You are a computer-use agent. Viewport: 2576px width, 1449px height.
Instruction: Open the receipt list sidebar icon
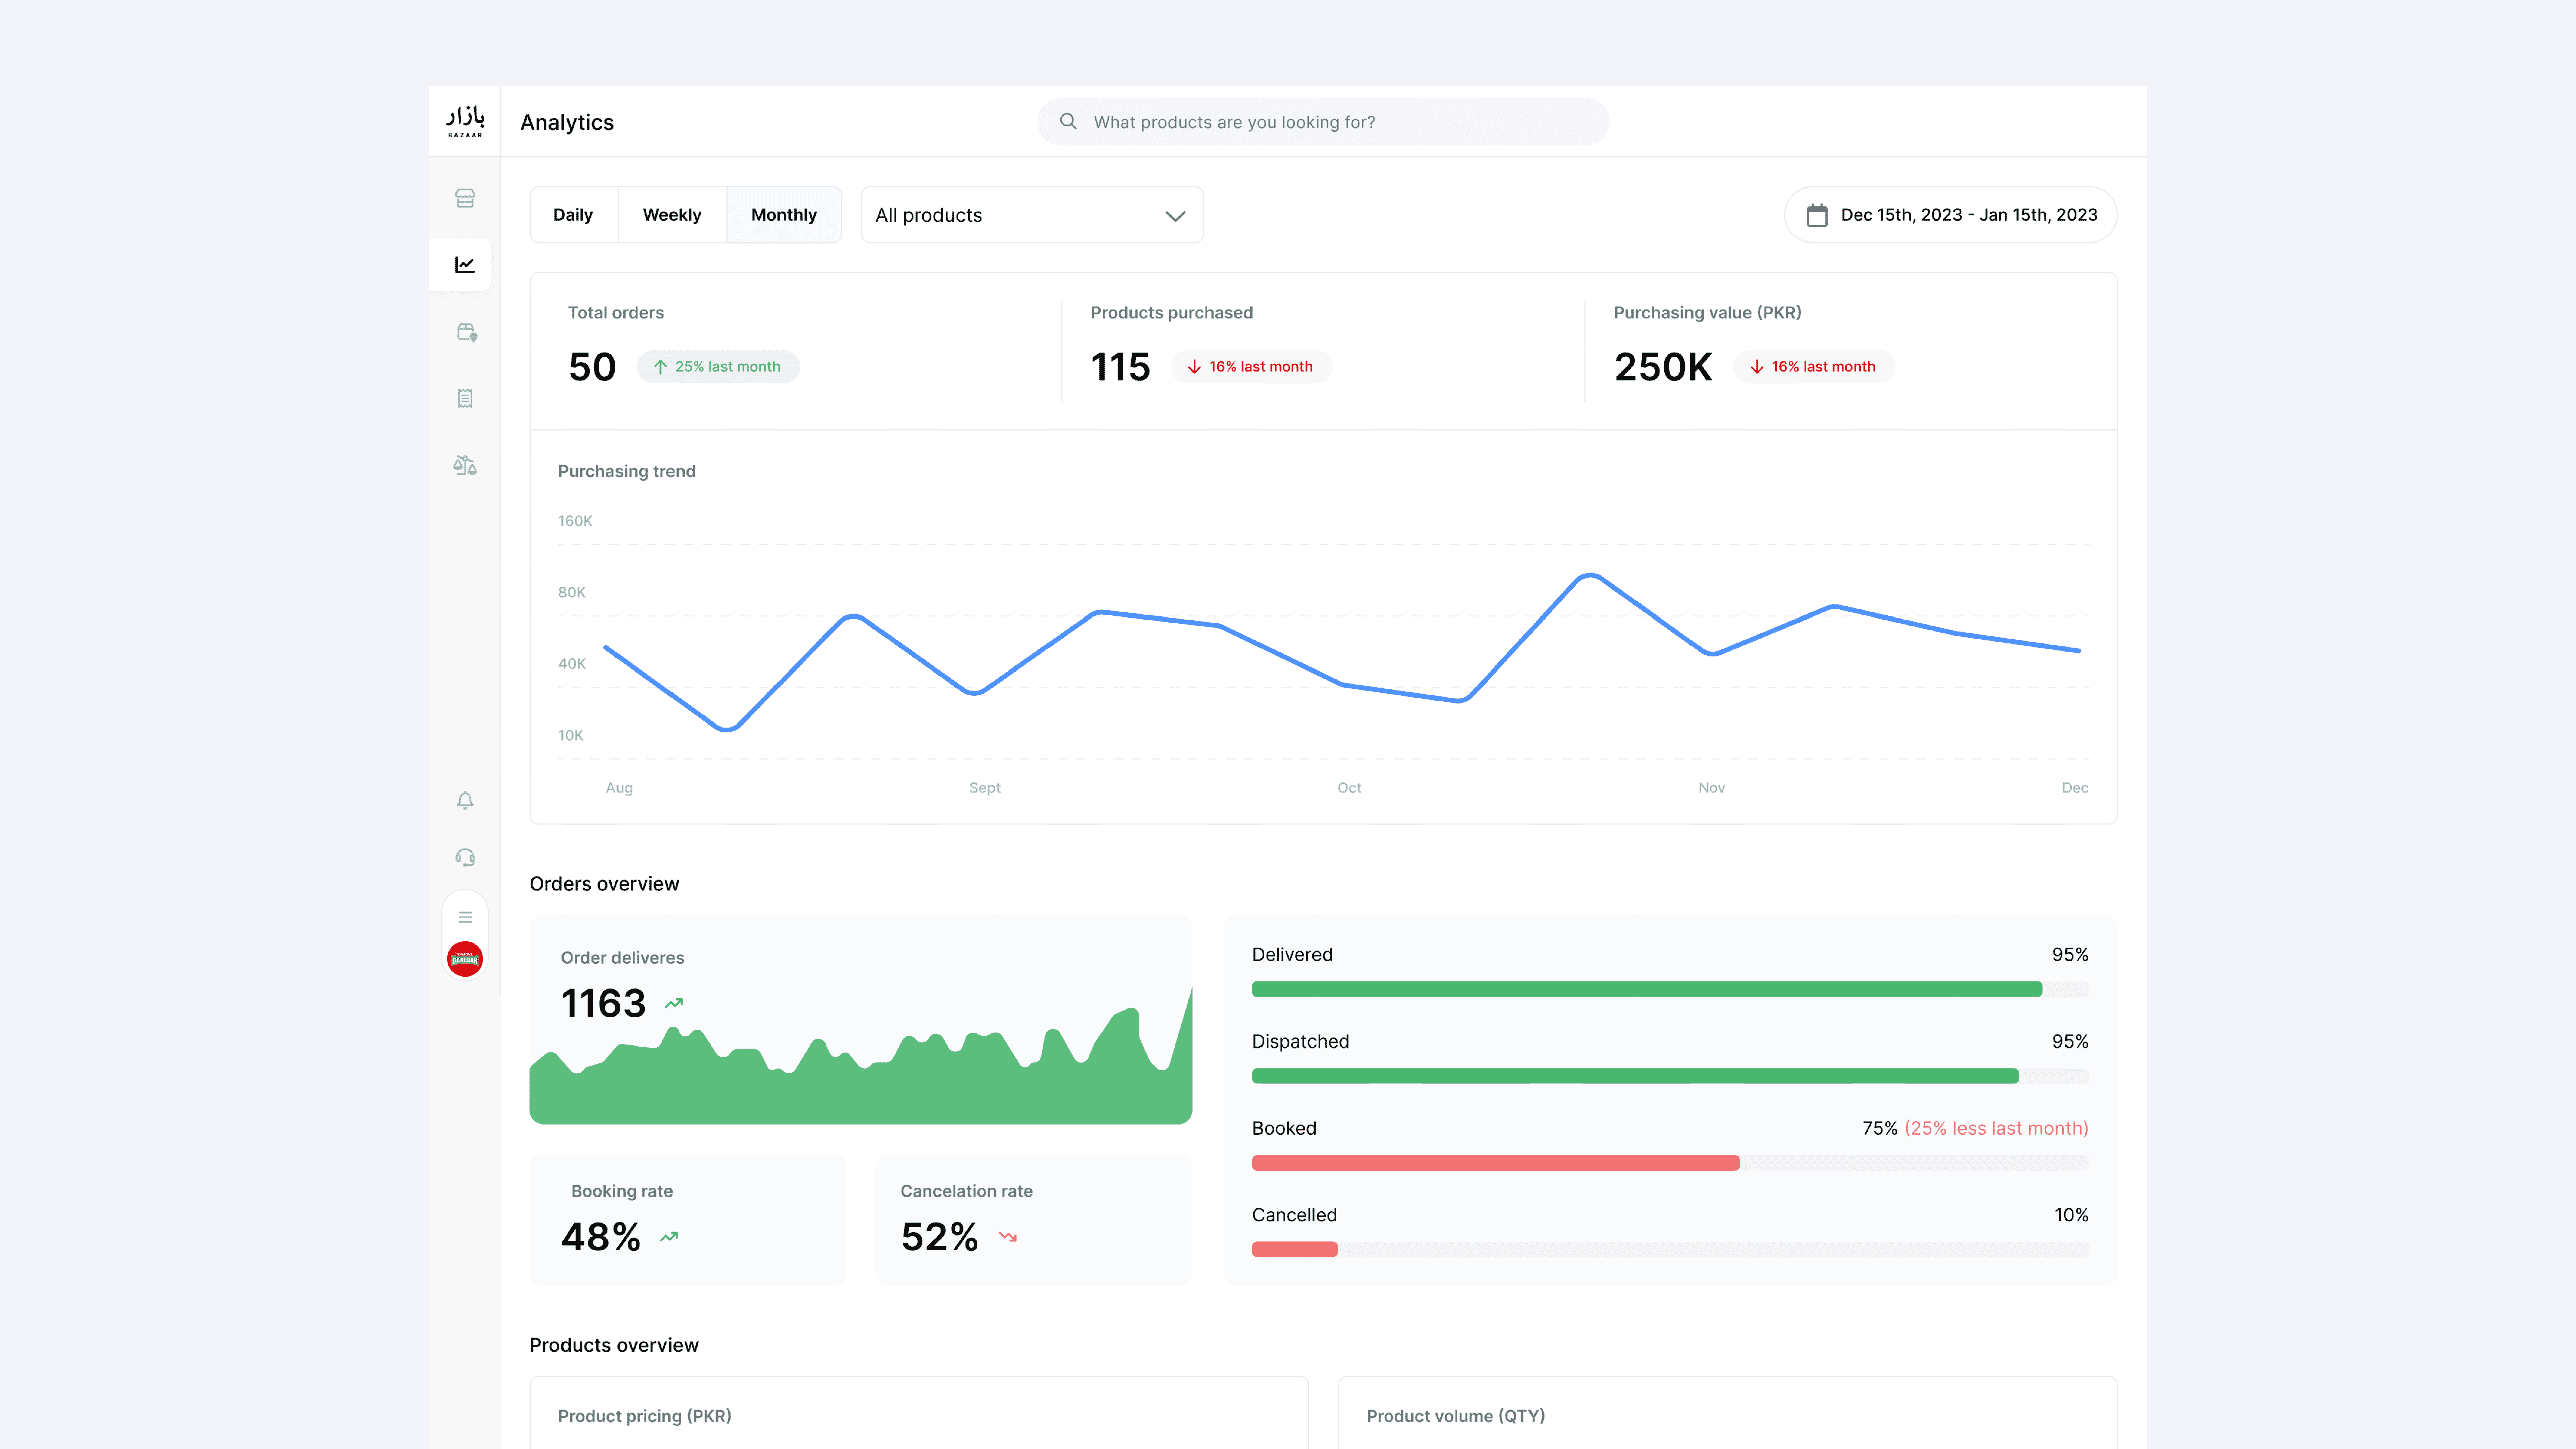[x=465, y=398]
